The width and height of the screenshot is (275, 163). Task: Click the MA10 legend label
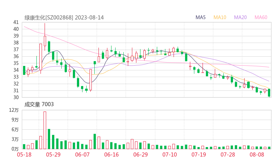click(x=220, y=17)
